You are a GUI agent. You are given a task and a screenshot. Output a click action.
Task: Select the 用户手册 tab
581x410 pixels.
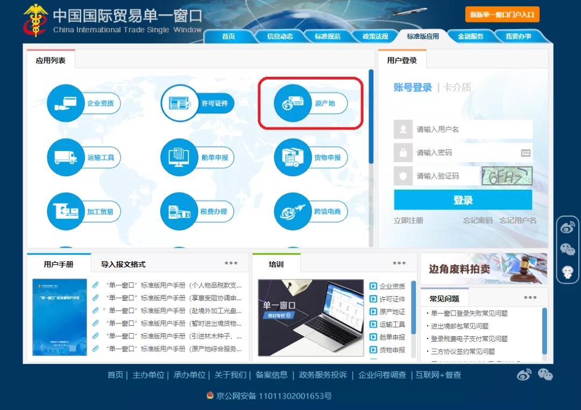(59, 264)
